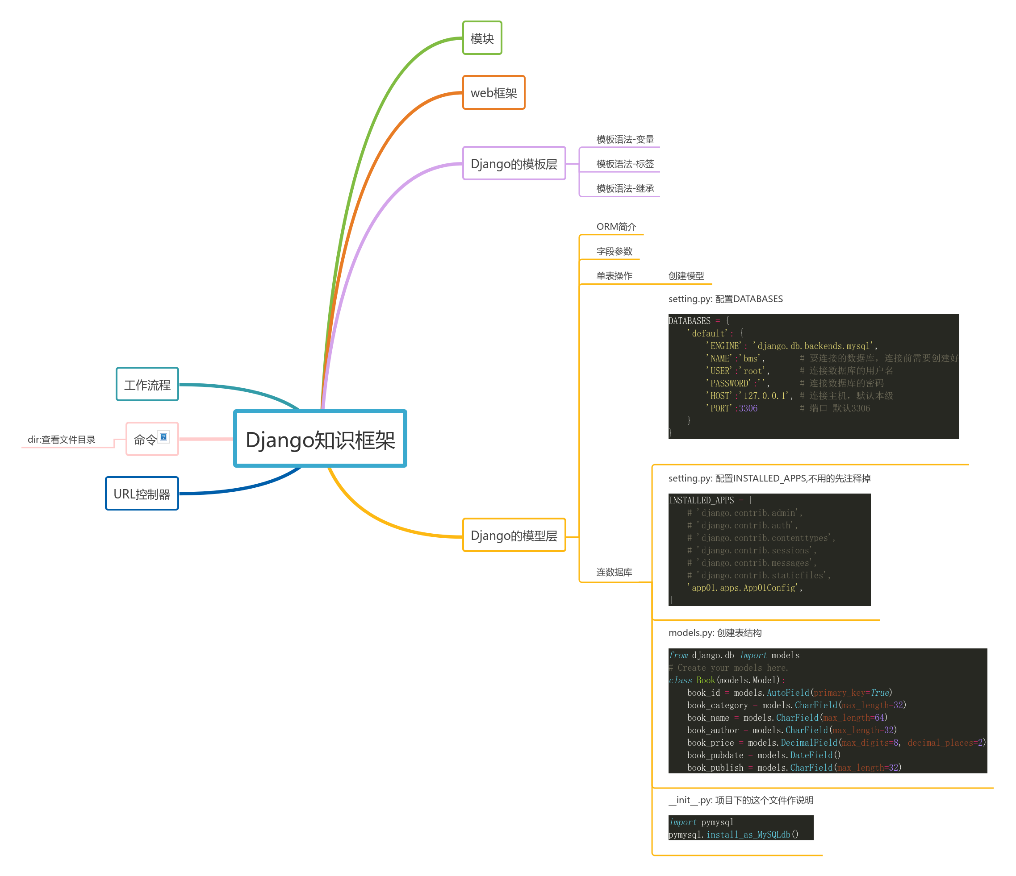The image size is (1016, 876).
Task: Select the central Django知识框架 node
Action: [x=320, y=439]
